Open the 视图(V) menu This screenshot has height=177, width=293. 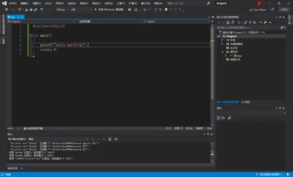36,4
